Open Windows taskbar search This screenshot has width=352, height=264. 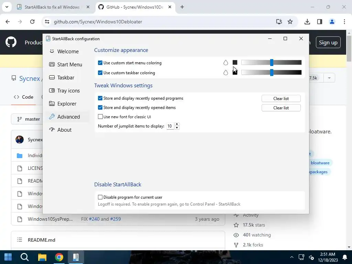(x=24, y=257)
